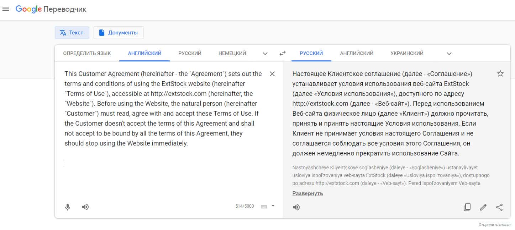Image resolution: width=515 pixels, height=230 pixels.
Task: Start voice input with microphone
Action: tap(68, 207)
